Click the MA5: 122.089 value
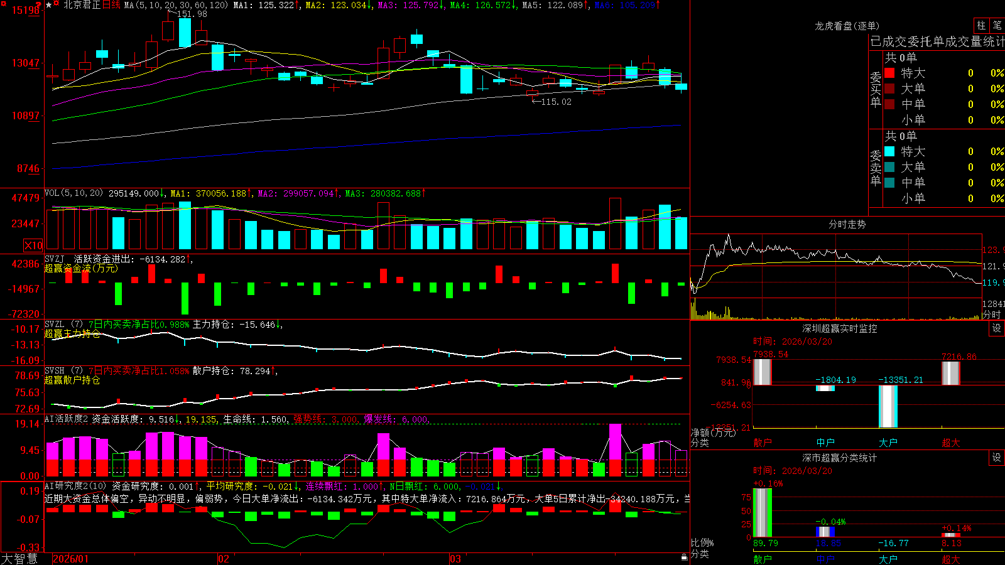Image resolution: width=1005 pixels, height=565 pixels. [x=555, y=5]
